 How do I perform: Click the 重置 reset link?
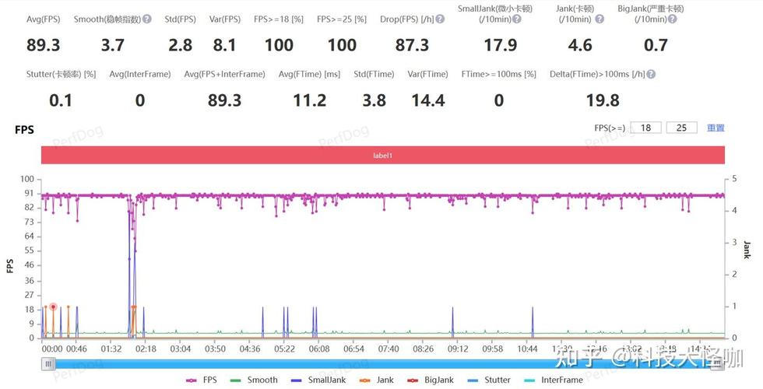click(x=716, y=128)
